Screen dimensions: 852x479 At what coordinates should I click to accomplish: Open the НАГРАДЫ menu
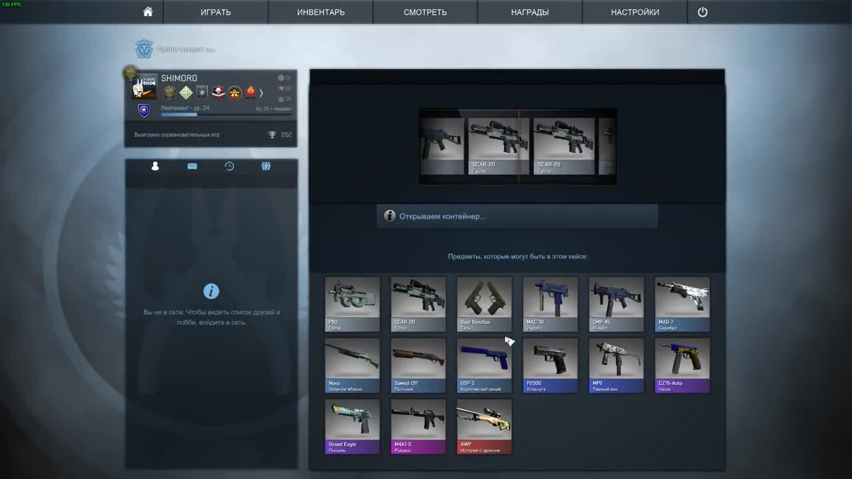pos(530,12)
